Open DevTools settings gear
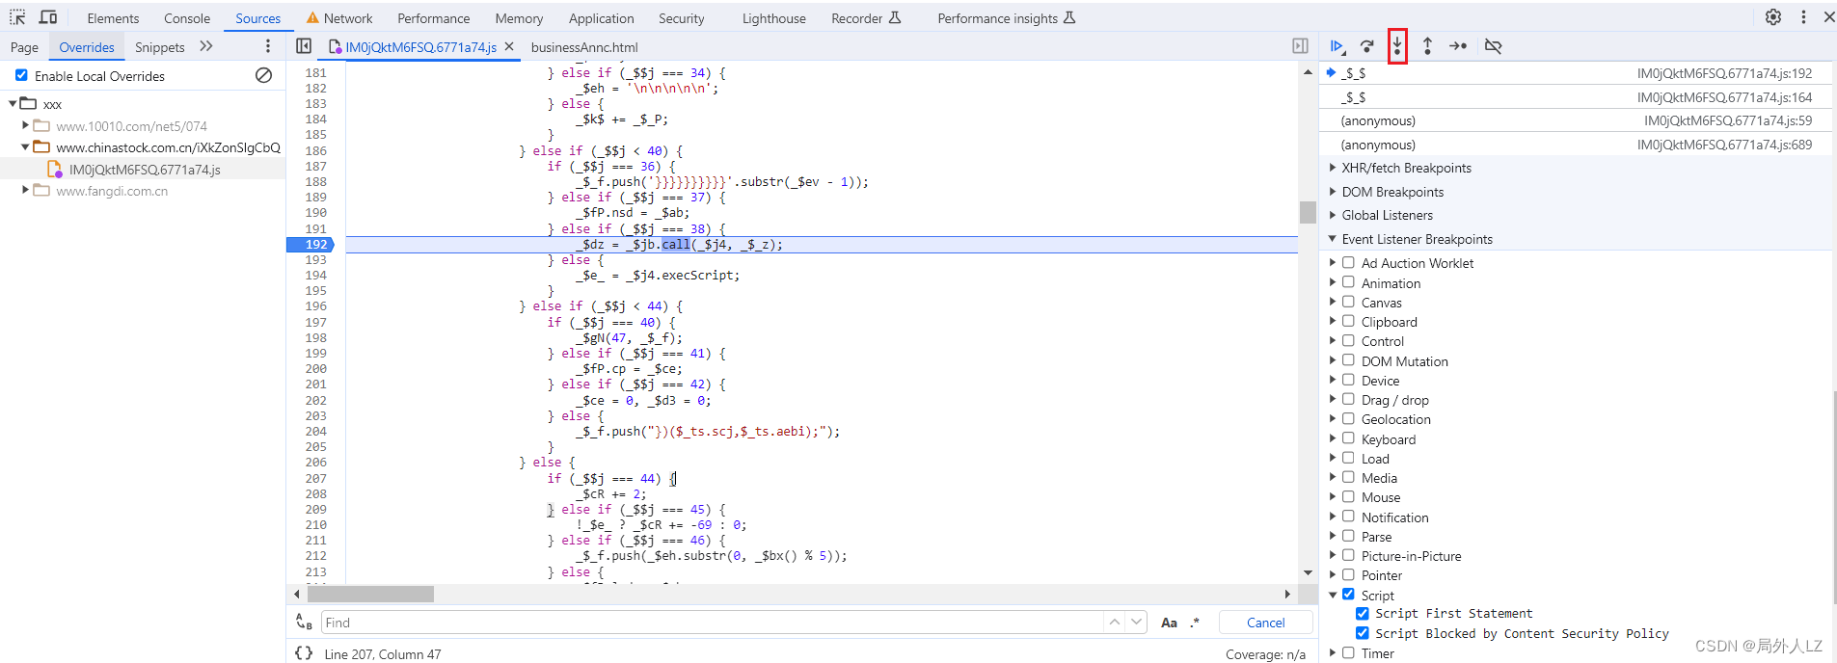This screenshot has width=1837, height=663. click(1773, 17)
